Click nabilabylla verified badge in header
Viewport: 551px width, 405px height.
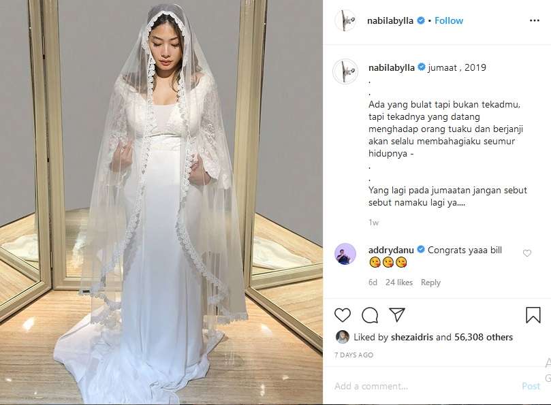tap(421, 20)
